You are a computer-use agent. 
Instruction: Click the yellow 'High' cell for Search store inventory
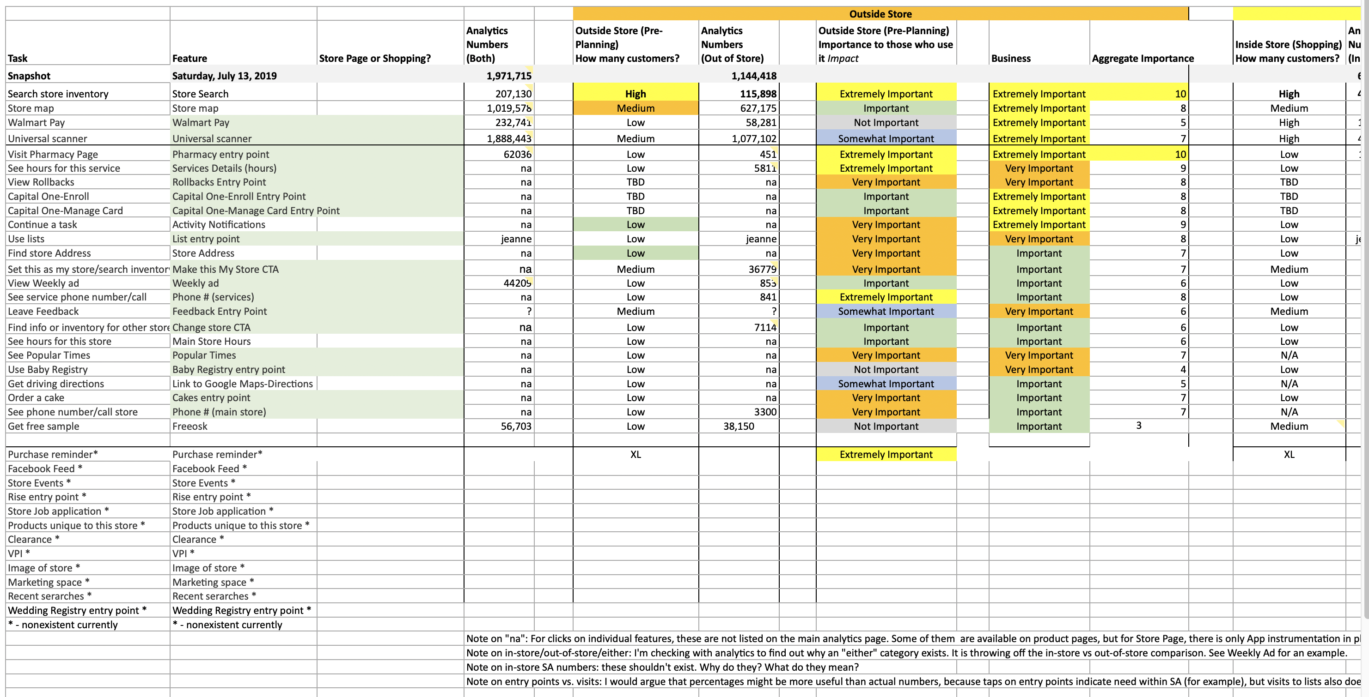point(635,93)
